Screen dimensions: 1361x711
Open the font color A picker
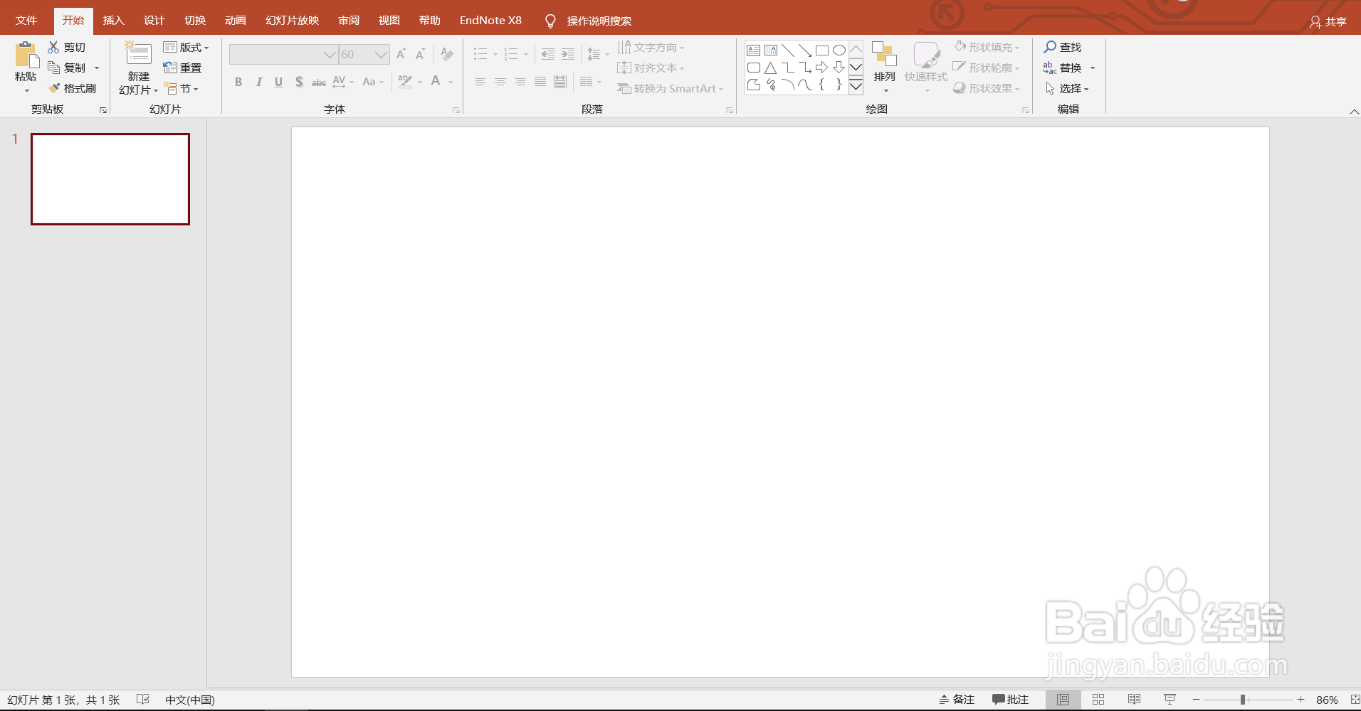click(436, 82)
